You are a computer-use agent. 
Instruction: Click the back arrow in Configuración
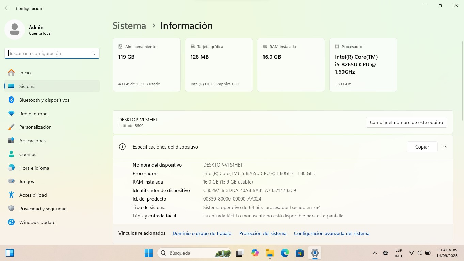pos(7,8)
